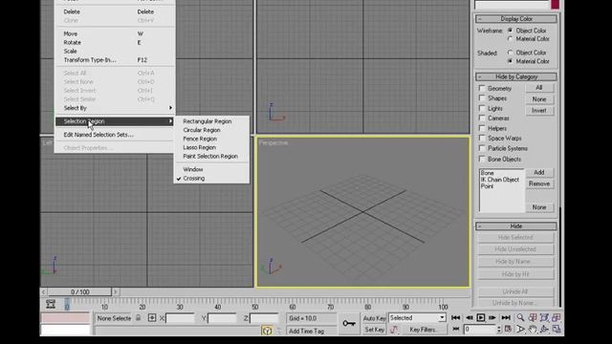Screen dimensions: 612x344
Task: Select the Zoom All tool
Action: (x=533, y=318)
